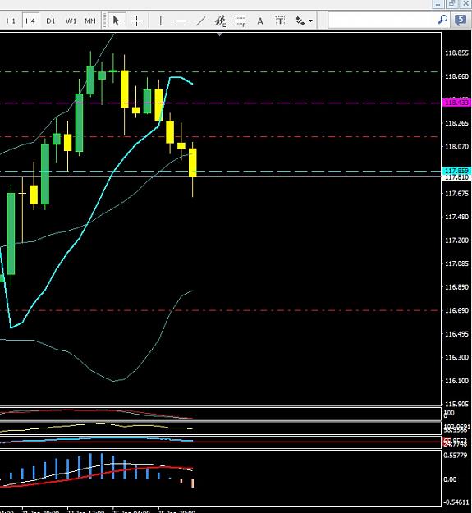Switch chart to MN monthly timeframe
This screenshot has height=513, width=472.
point(90,21)
